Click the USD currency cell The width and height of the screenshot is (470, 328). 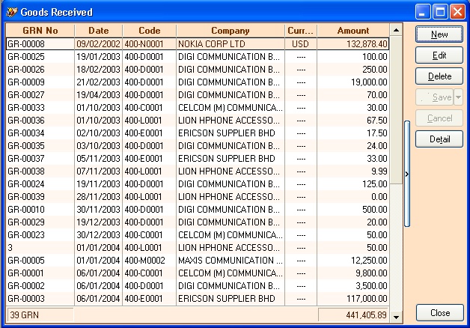pyautogui.click(x=300, y=43)
